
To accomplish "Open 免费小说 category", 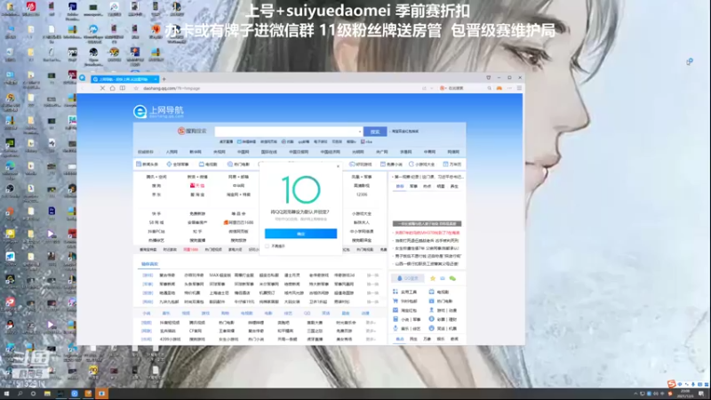I will click(391, 164).
